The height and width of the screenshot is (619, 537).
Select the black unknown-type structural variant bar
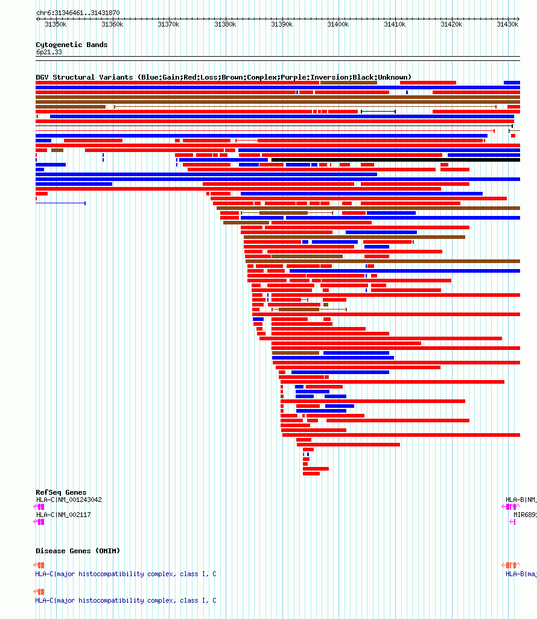click(x=396, y=160)
